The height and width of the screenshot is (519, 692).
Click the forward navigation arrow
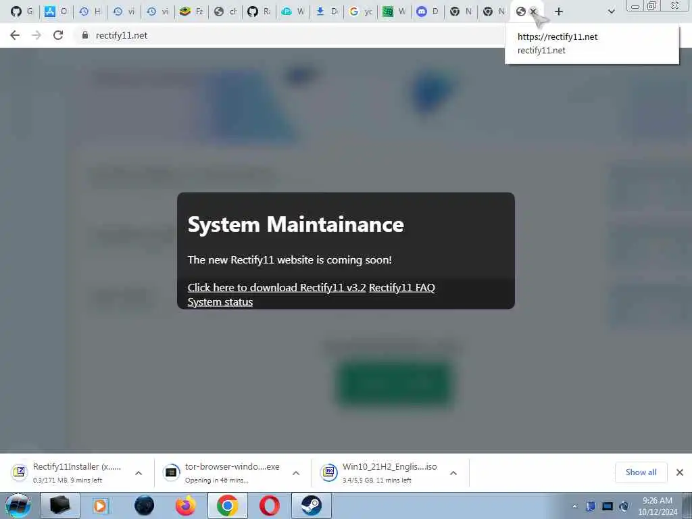click(x=36, y=35)
